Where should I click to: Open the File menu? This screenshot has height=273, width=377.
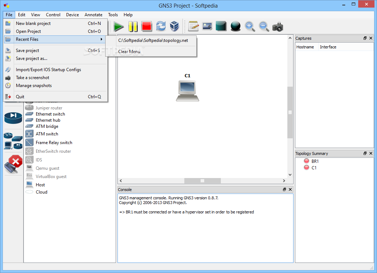point(9,15)
